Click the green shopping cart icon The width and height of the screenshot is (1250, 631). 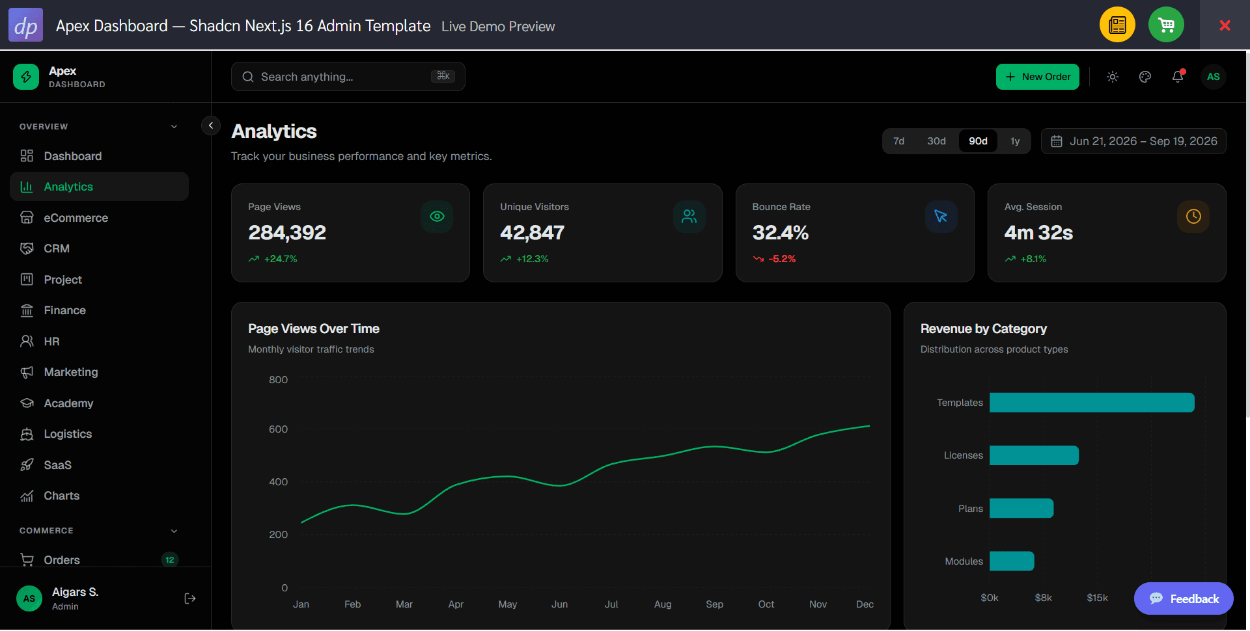(x=1166, y=25)
